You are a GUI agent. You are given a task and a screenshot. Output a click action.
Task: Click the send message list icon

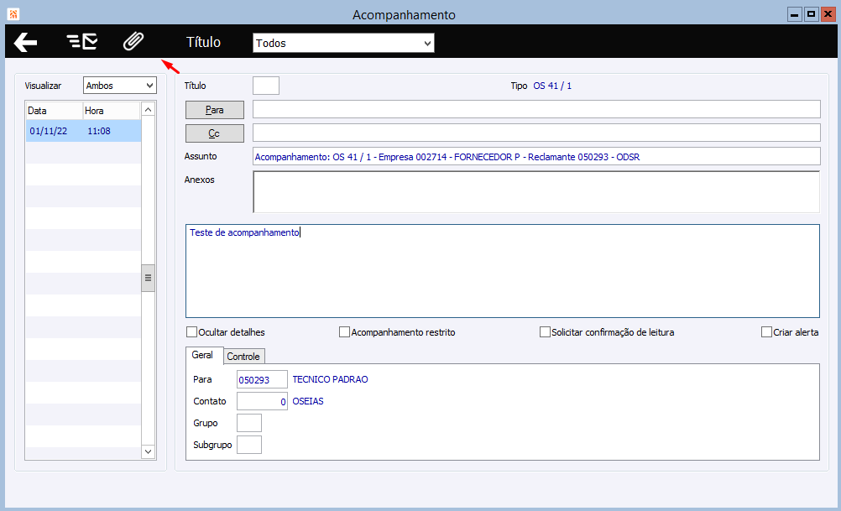click(81, 41)
